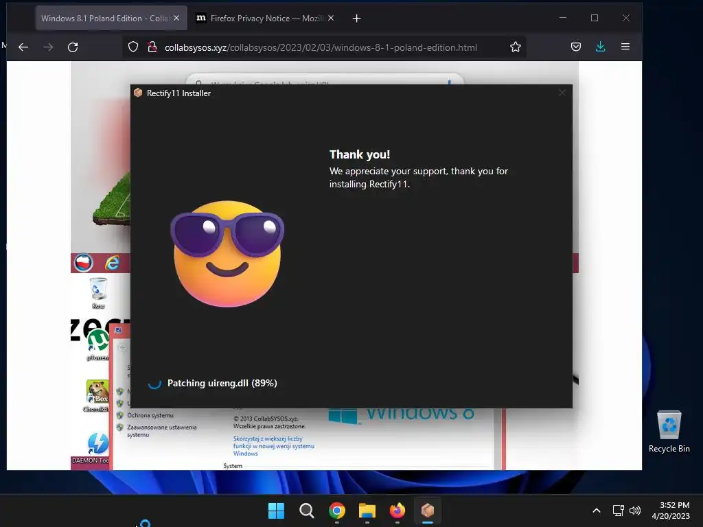Click 'Patching uireng.dll (89%)' status text
Image resolution: width=703 pixels, height=527 pixels.
coord(222,383)
